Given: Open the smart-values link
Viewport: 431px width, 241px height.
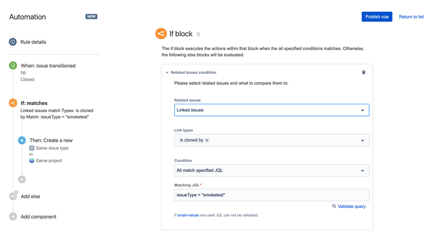Looking at the screenshot, I should [x=188, y=215].
